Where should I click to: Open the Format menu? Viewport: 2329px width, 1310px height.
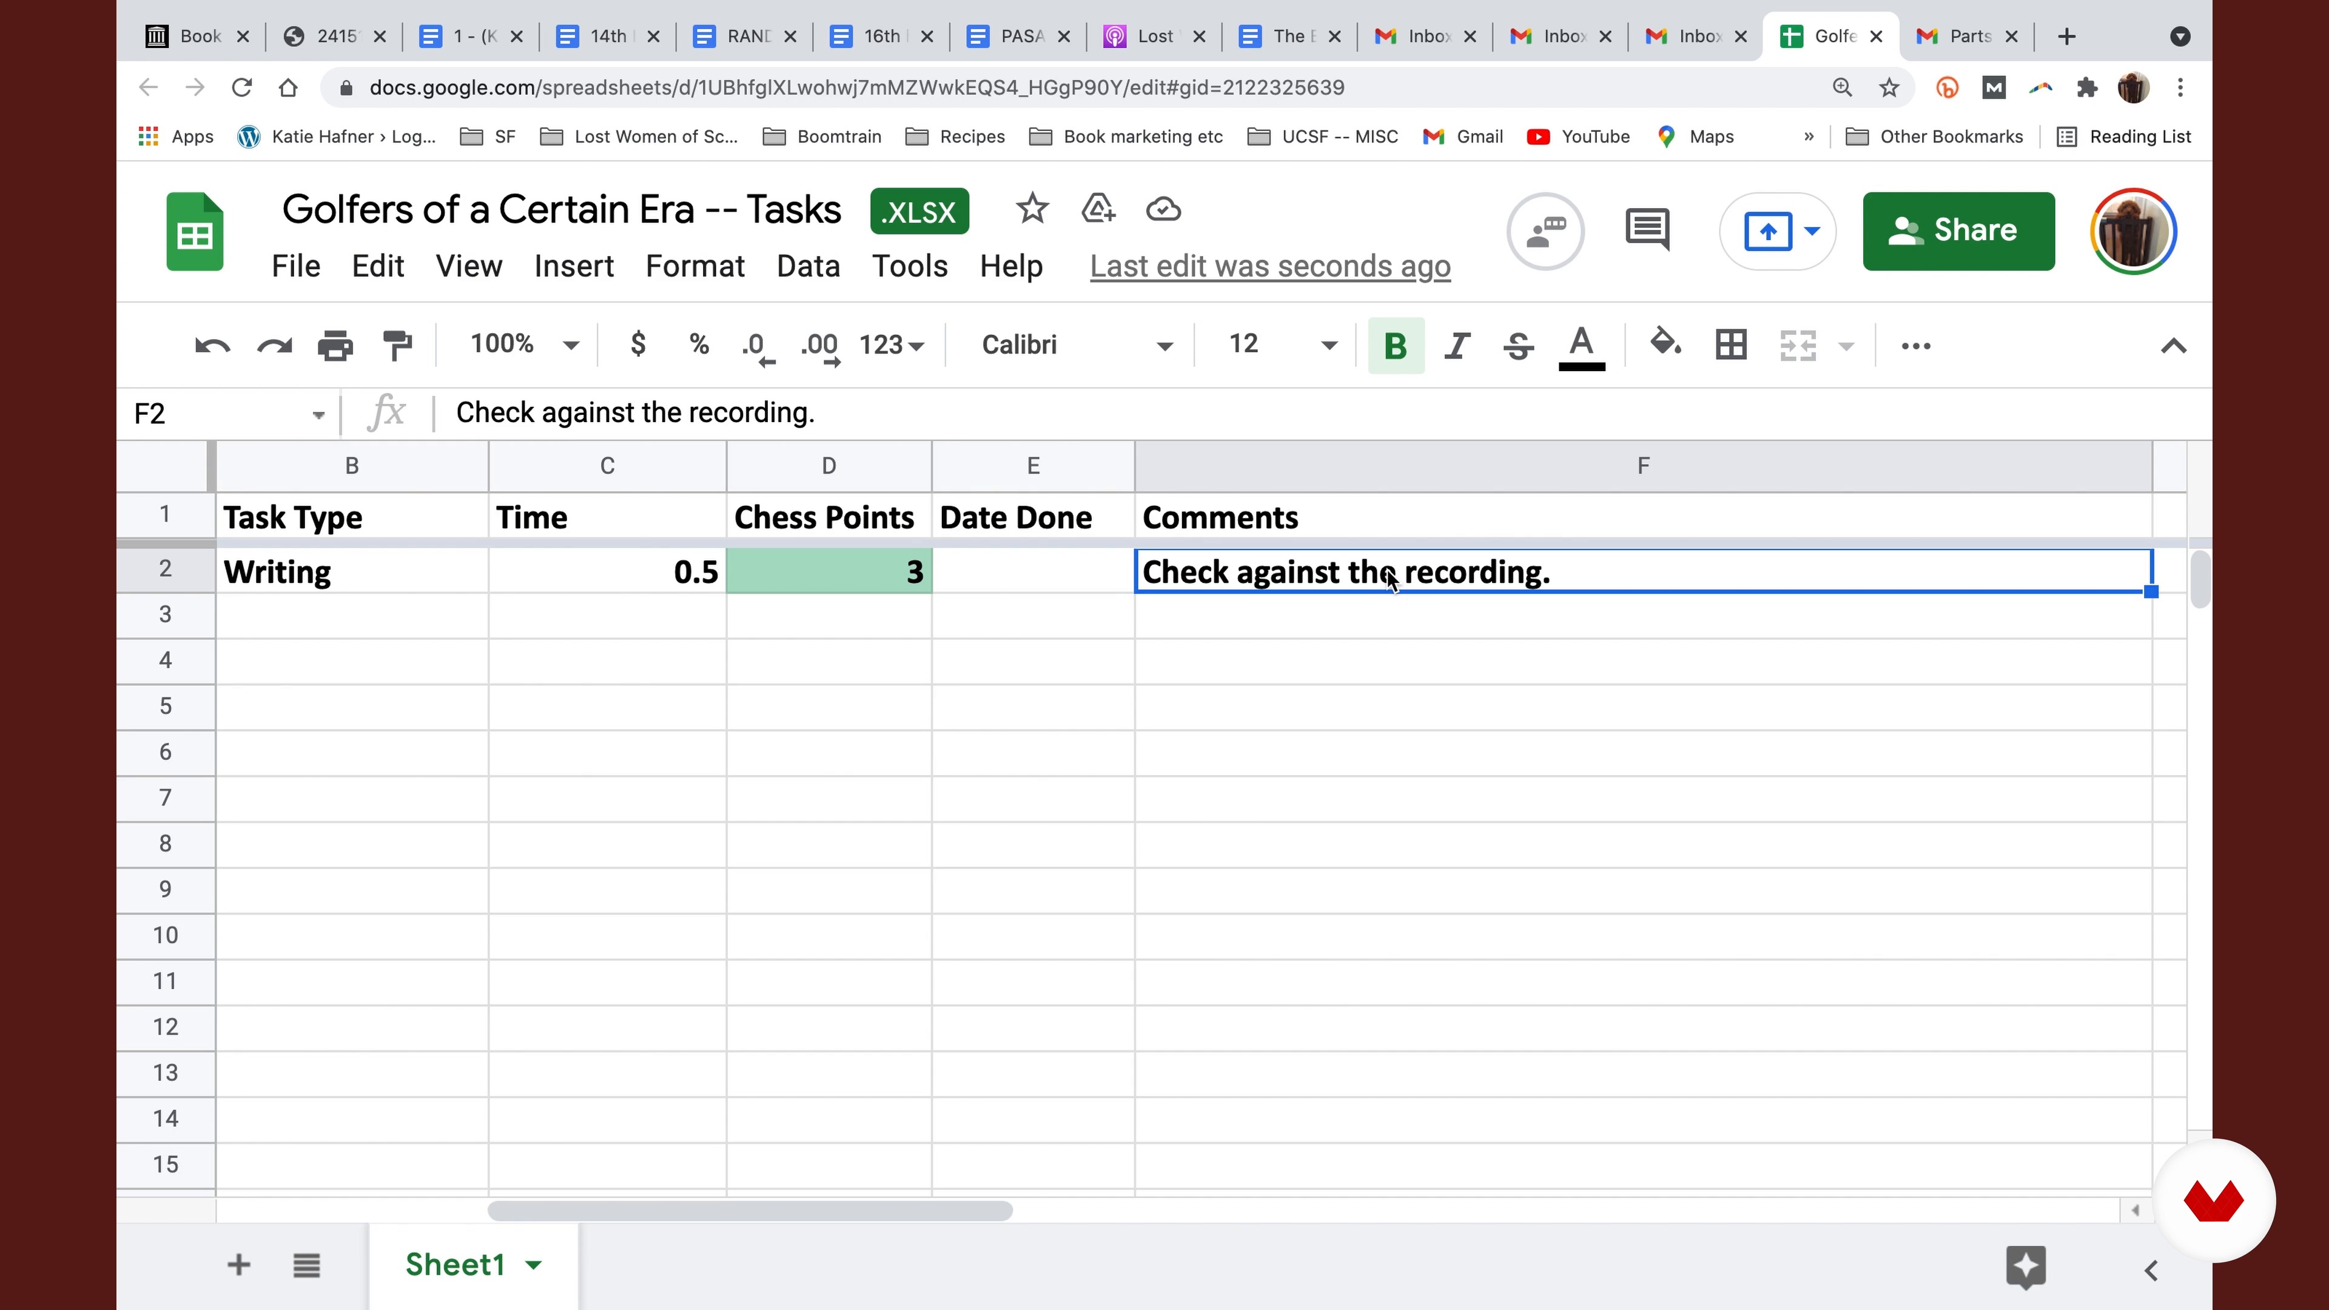pyautogui.click(x=694, y=267)
